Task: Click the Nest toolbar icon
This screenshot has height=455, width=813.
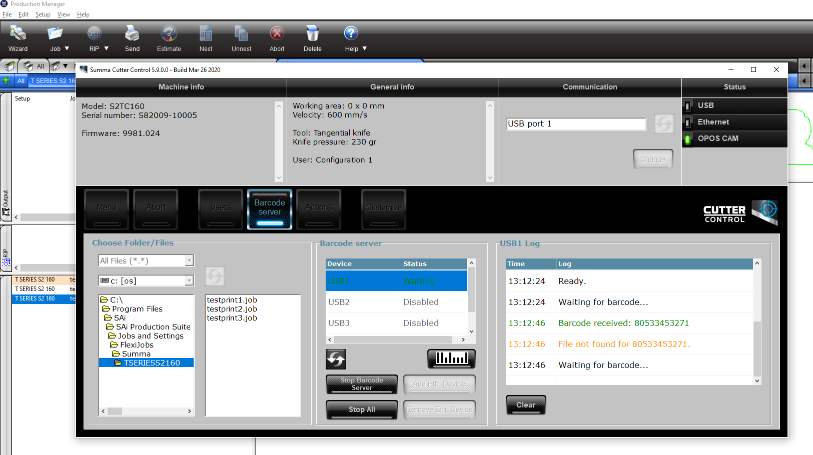Action: (x=206, y=34)
